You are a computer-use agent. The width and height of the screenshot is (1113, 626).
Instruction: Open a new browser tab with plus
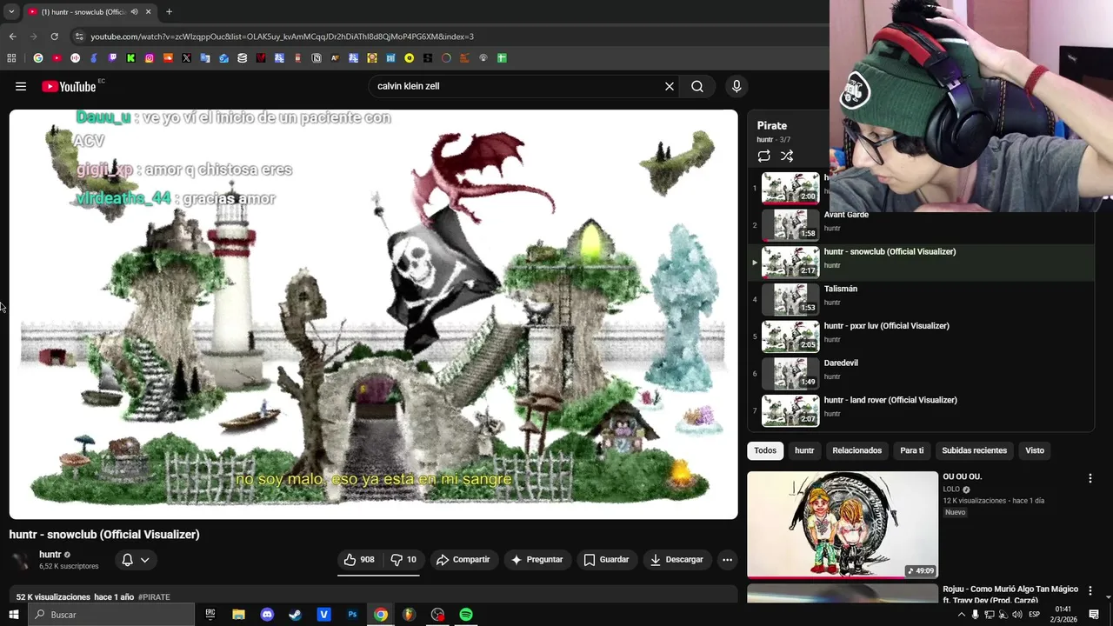(169, 11)
